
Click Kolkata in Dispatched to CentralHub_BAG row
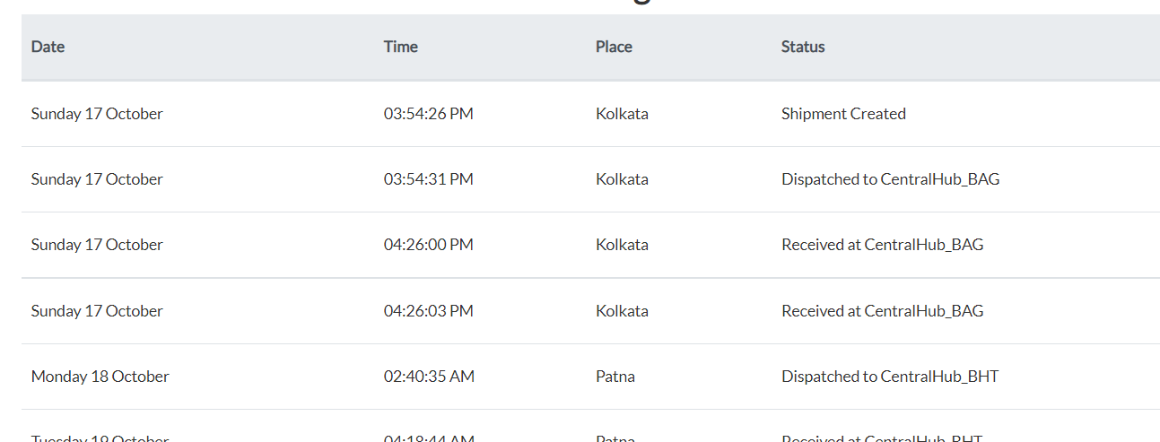pyautogui.click(x=622, y=179)
